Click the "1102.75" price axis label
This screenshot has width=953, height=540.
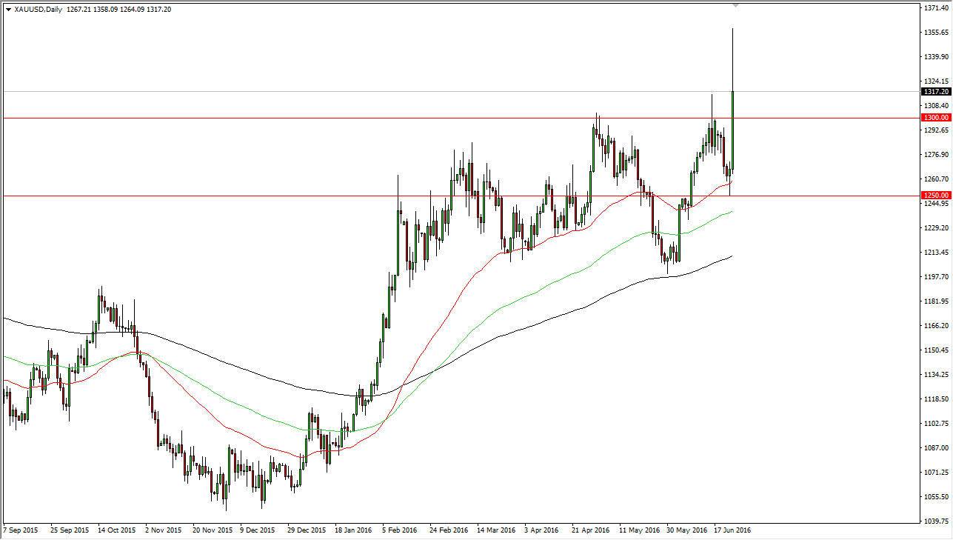tap(936, 424)
